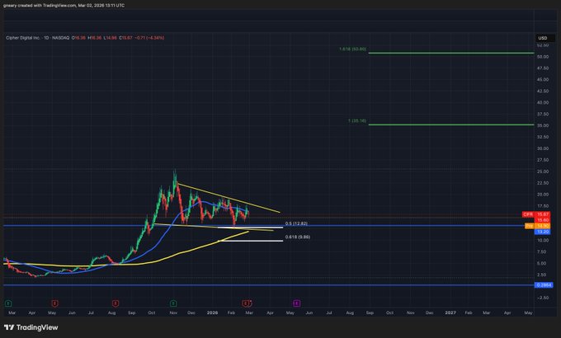Select the 1.618 (50.80) Fibonacci level line
Screen dimensions: 561x338
(450, 54)
